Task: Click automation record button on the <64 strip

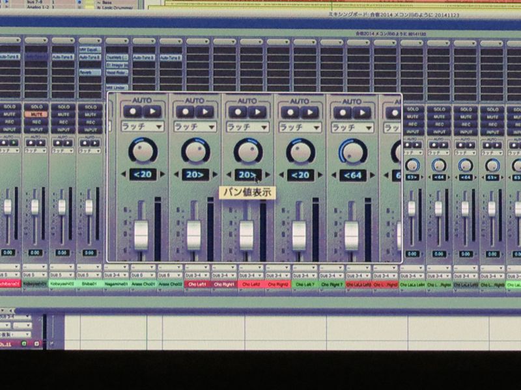Action: click(343, 113)
